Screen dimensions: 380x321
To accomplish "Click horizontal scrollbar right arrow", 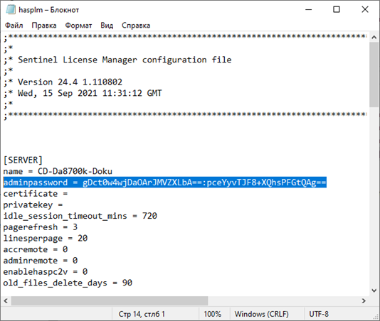I will (364, 300).
